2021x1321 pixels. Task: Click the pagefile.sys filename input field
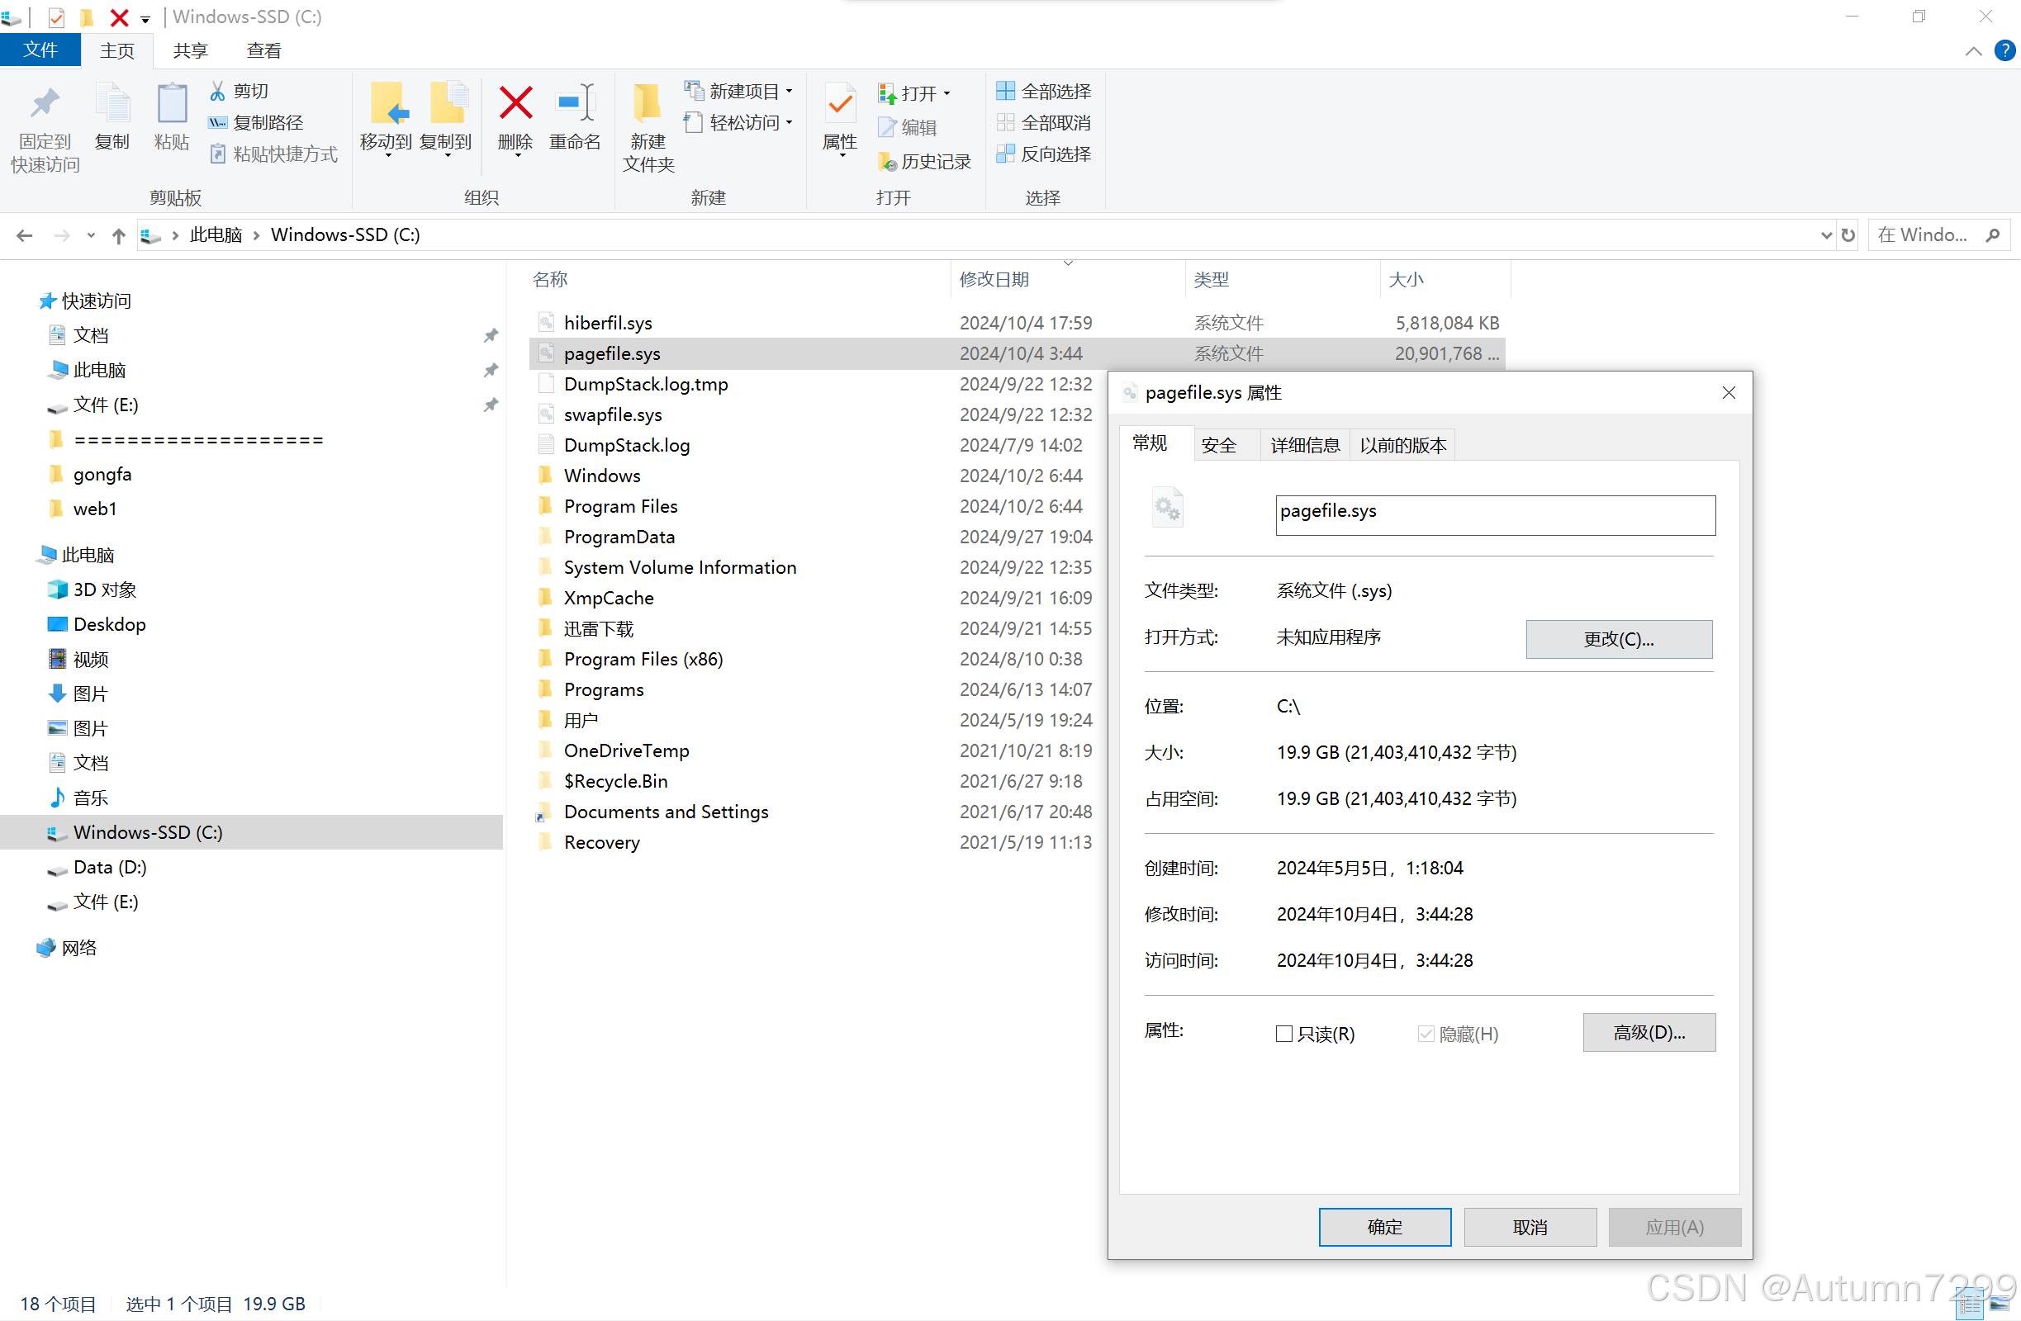1494,514
